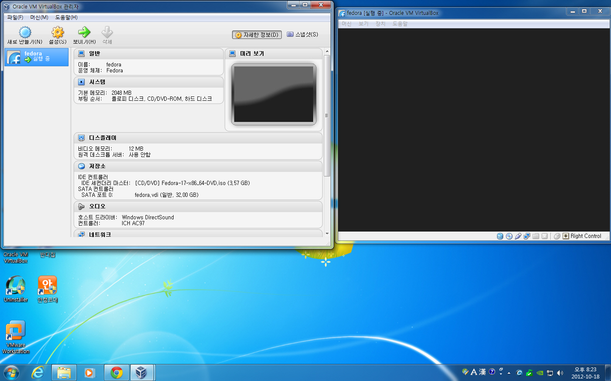The image size is (611, 381).
Task: Click shared folders icon in VM status bar
Action: tap(536, 236)
